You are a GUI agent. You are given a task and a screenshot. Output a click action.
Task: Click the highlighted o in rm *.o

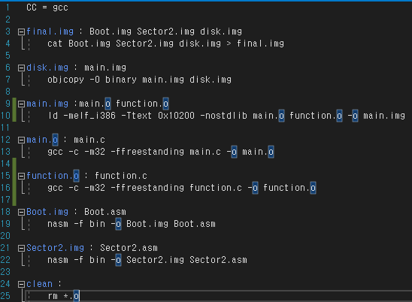click(x=76, y=296)
